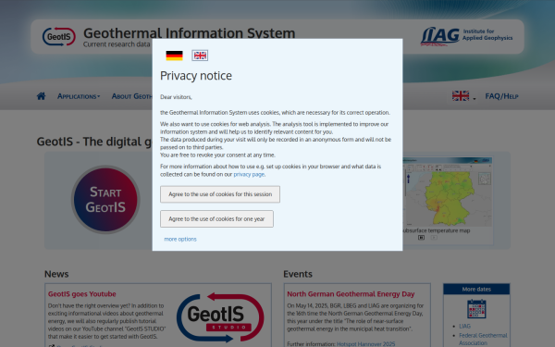The height and width of the screenshot is (347, 555).
Task: Agree to cookies for one year
Action: tap(216, 218)
